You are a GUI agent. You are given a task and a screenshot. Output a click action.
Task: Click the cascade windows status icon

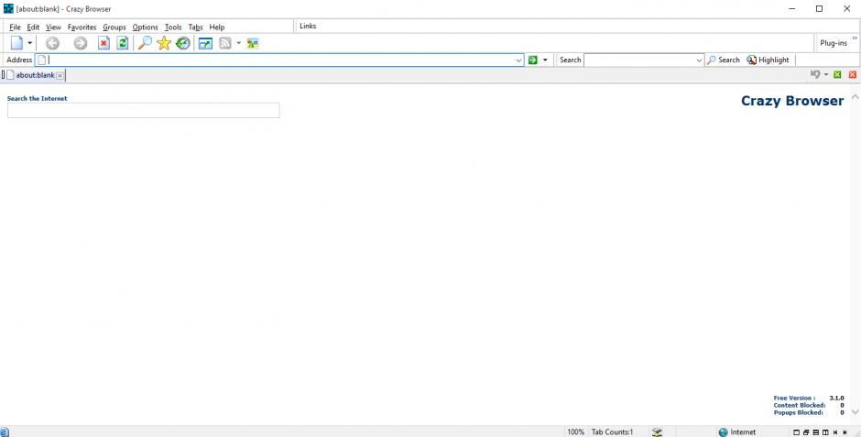coord(806,432)
